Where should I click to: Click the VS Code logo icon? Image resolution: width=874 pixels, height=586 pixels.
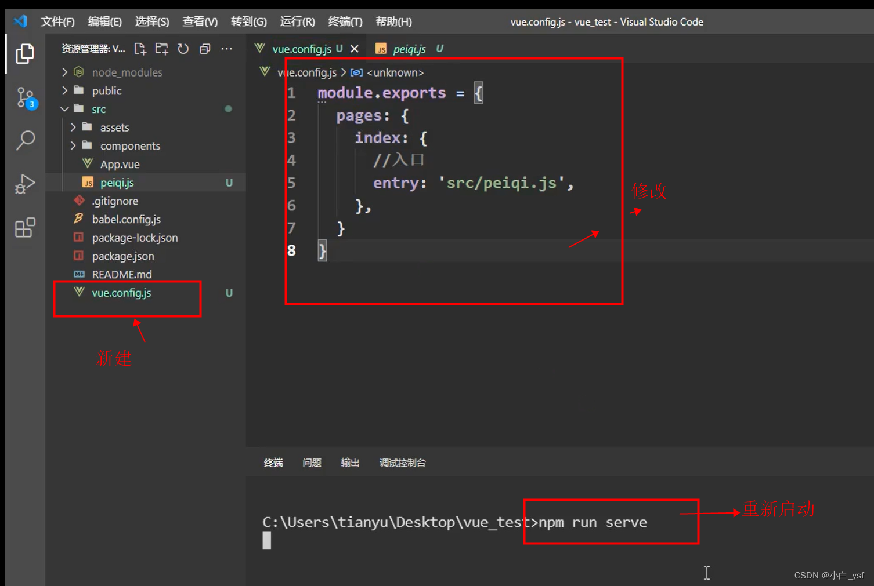(x=21, y=21)
